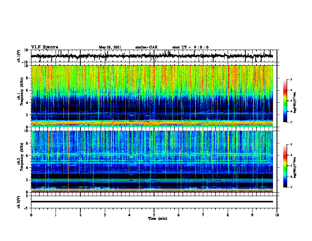
Task: Click the flat black ch.3 voltage trace
Action: pyautogui.click(x=152, y=202)
